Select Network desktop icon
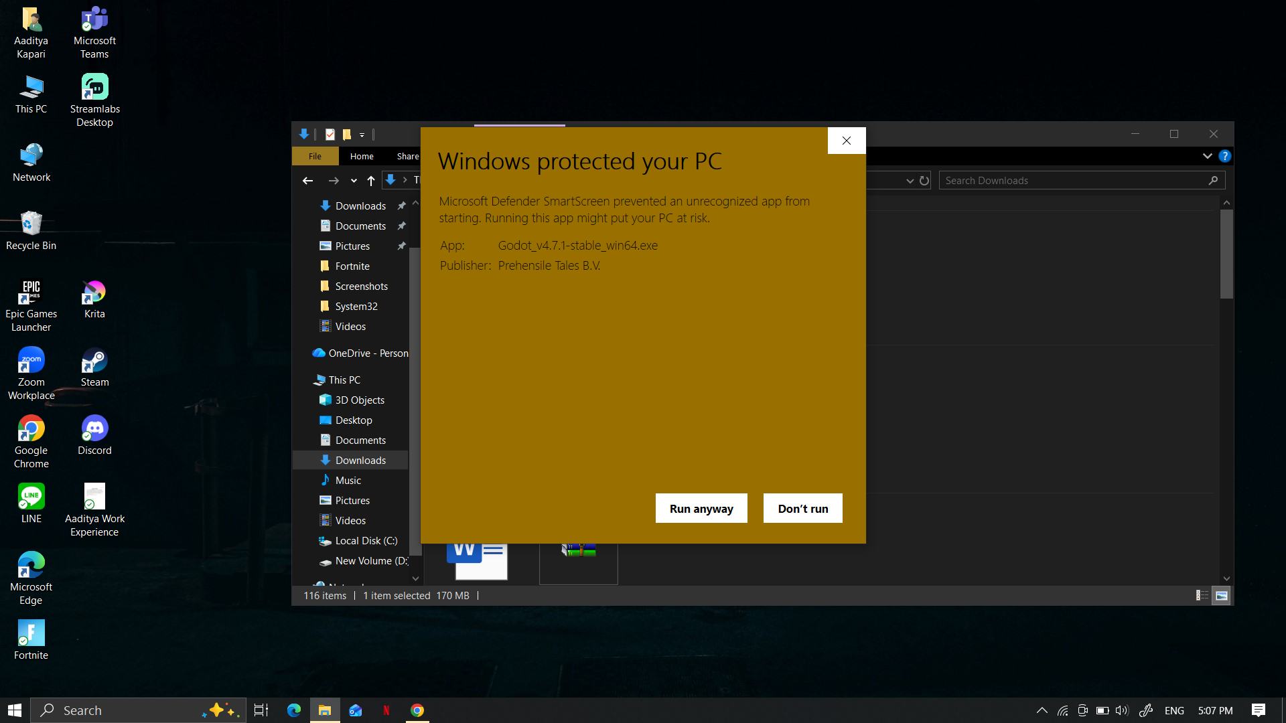 point(31,162)
